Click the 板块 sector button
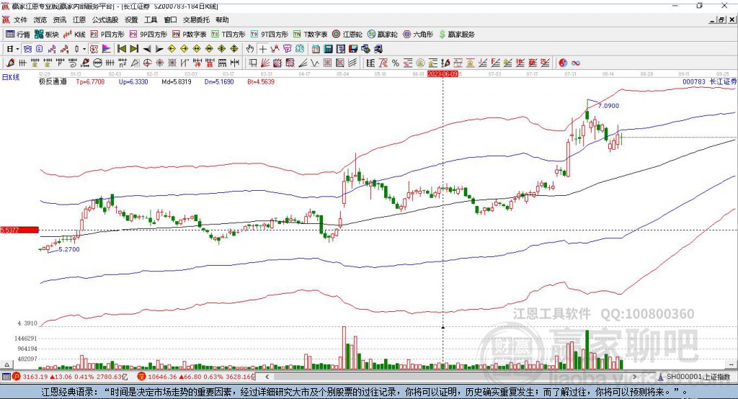 click(47, 35)
